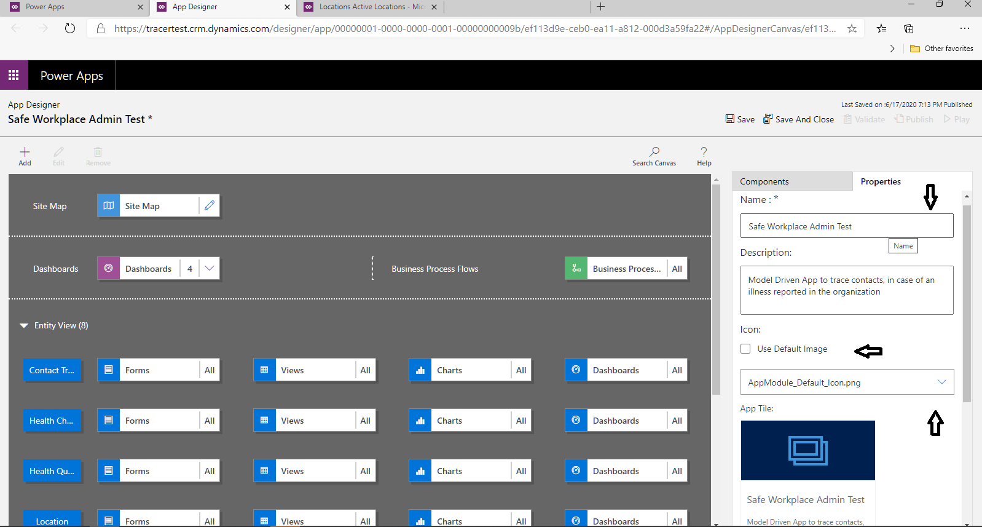
Task: Select the Health Ch... entity tile
Action: (x=52, y=420)
